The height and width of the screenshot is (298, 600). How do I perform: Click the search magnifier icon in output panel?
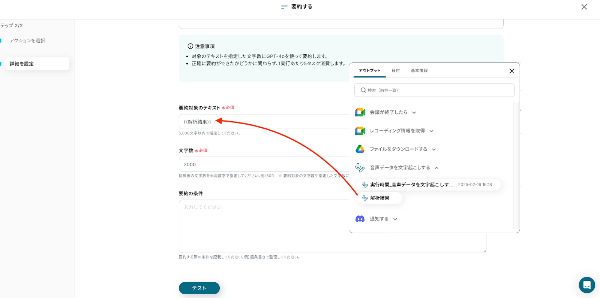click(363, 90)
